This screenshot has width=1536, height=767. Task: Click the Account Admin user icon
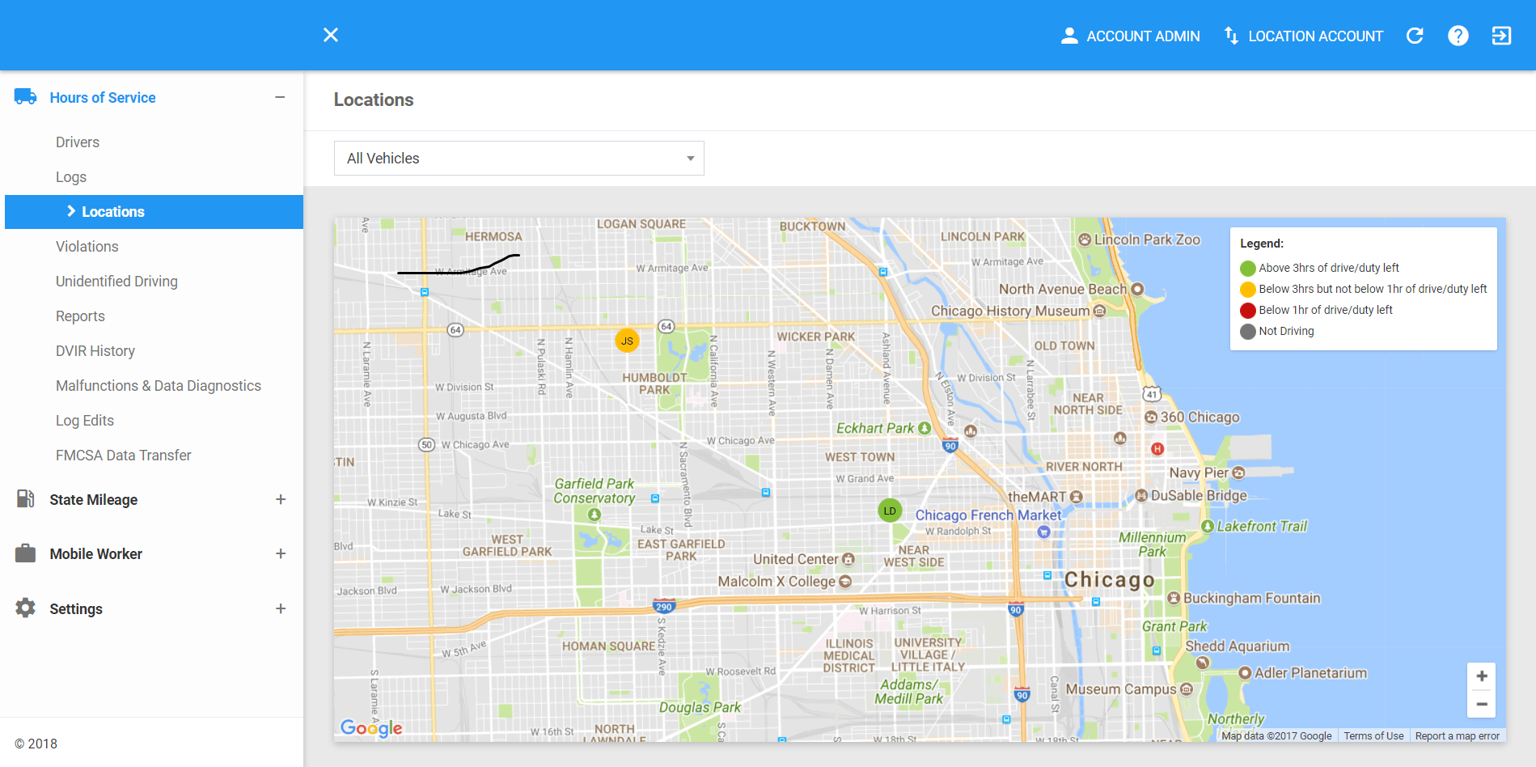[1069, 36]
